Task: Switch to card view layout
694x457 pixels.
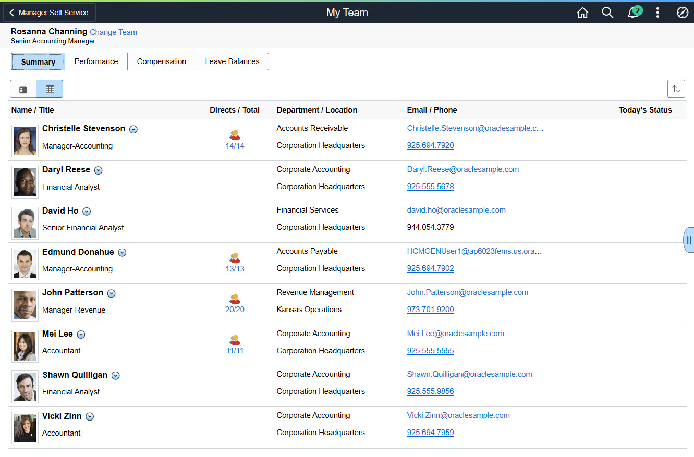Action: point(23,89)
